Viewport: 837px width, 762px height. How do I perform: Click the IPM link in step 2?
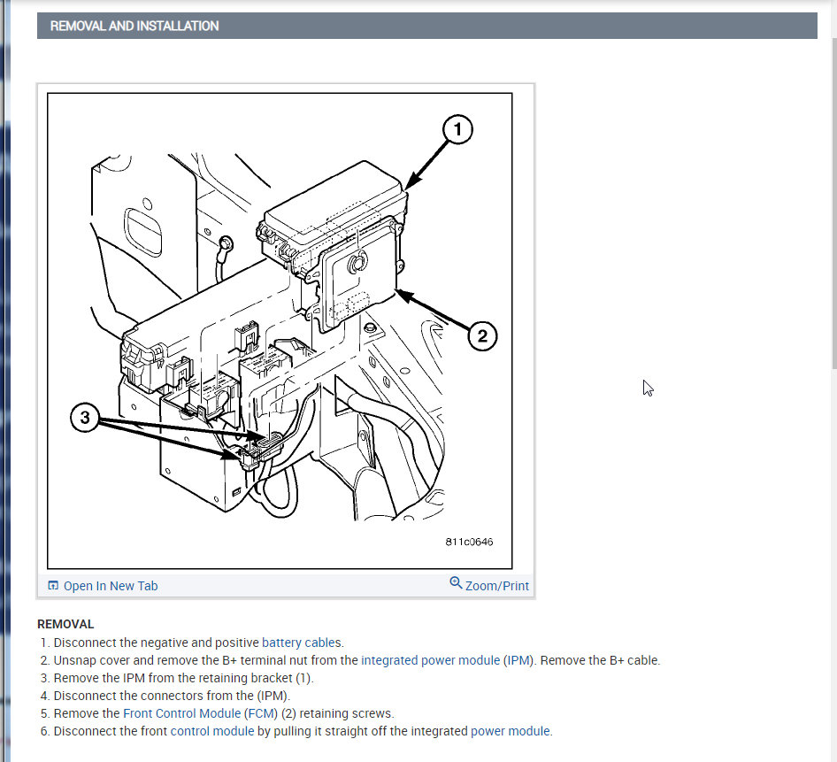518,660
